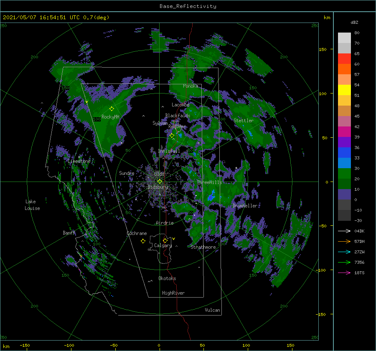Pick the magenta 39-42 dBZ swatch
The image size is (376, 351).
[x=344, y=132]
